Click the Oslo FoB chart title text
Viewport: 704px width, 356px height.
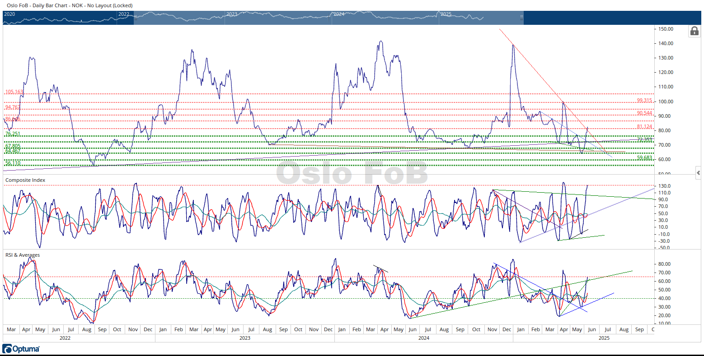pos(70,5)
